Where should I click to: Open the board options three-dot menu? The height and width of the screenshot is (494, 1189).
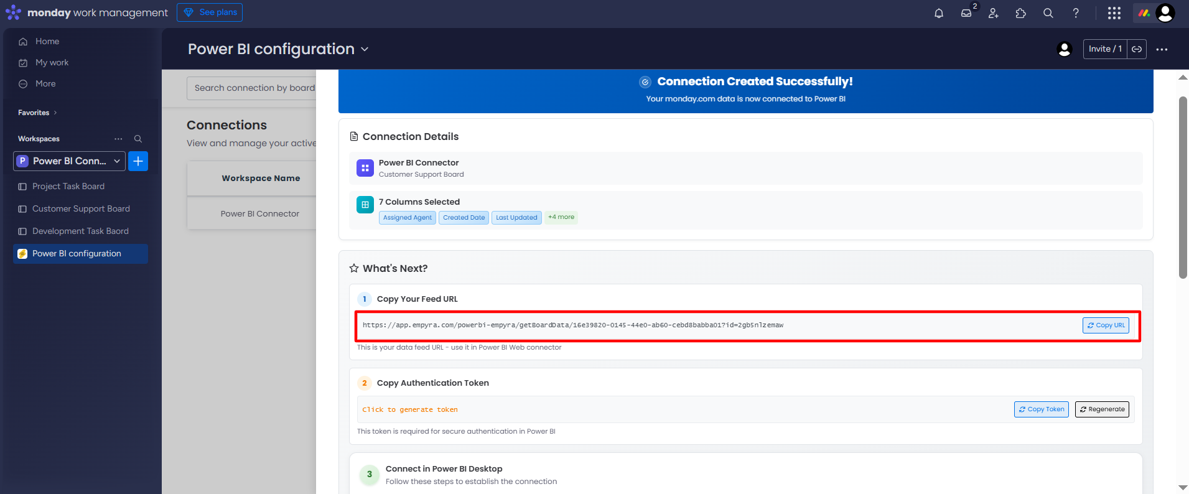(x=1162, y=49)
